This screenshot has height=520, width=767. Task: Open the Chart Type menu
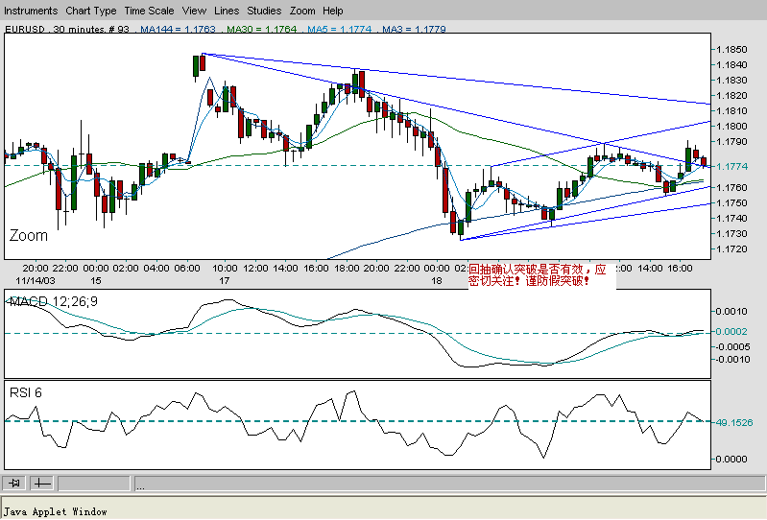click(91, 11)
